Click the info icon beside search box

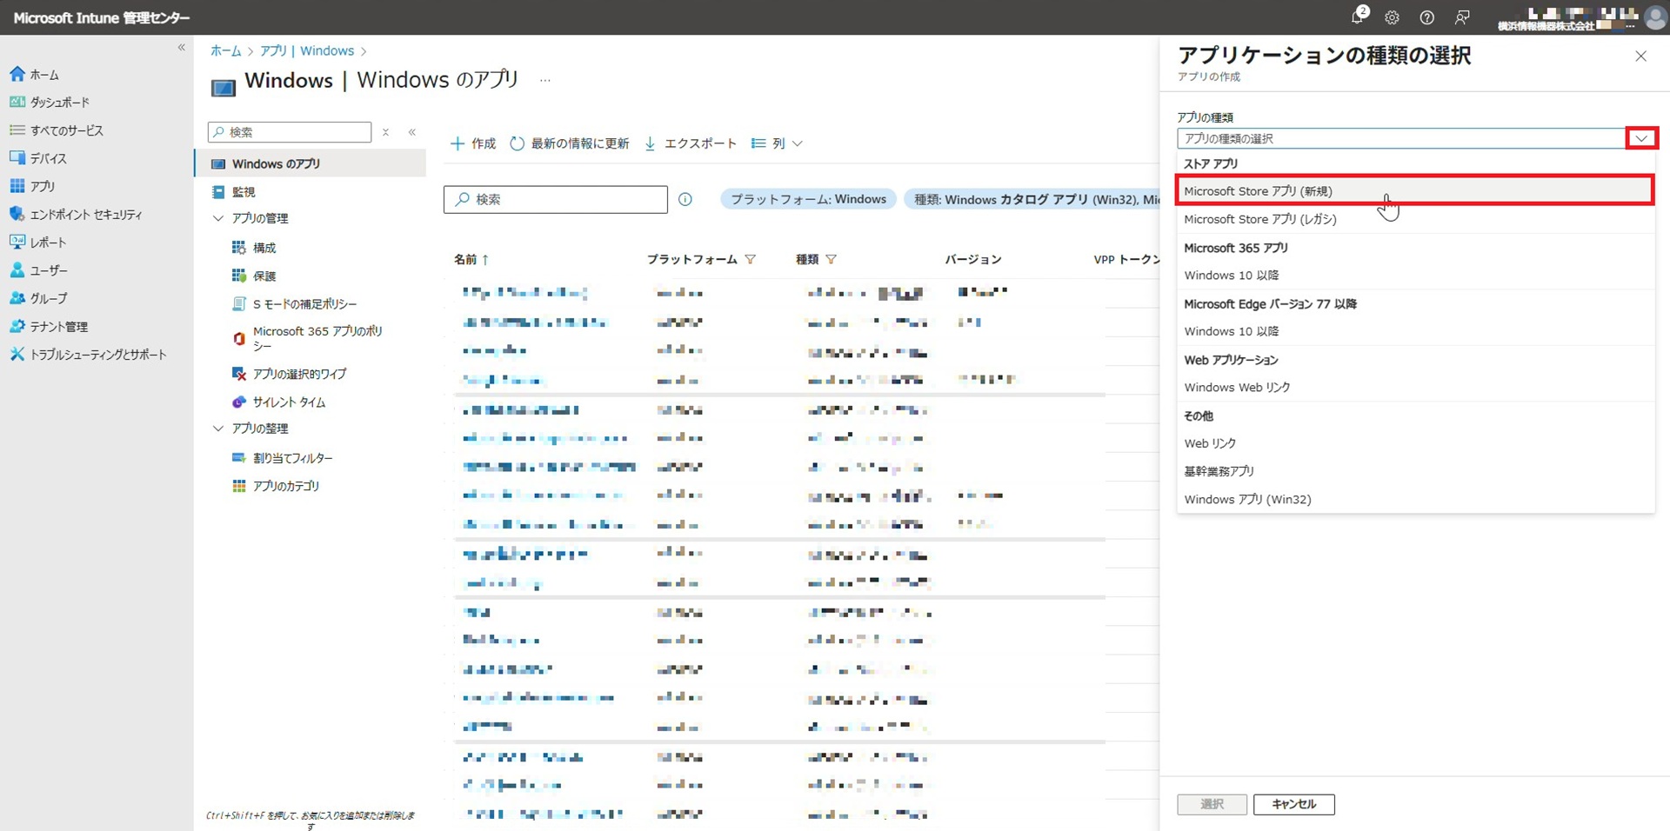(x=685, y=199)
